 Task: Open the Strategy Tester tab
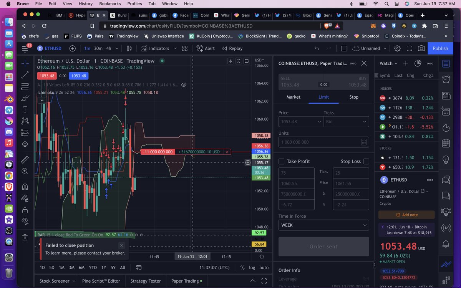click(x=146, y=281)
